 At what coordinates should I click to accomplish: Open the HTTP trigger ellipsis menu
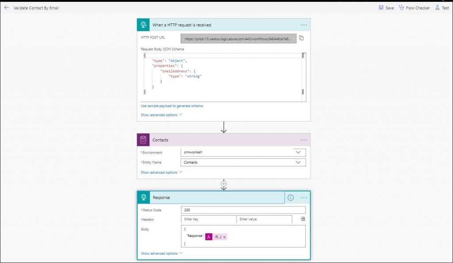(304, 25)
